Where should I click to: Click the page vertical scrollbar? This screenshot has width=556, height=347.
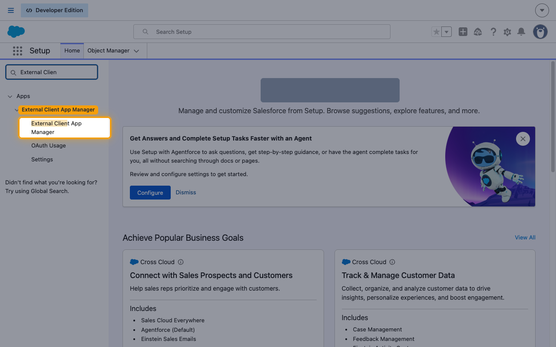pos(553,116)
